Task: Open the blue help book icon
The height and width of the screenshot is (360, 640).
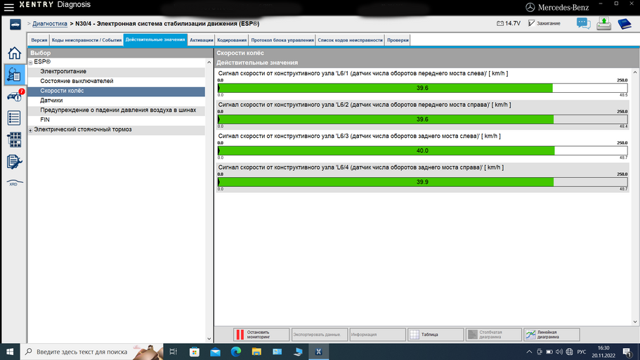Action: coord(625,24)
